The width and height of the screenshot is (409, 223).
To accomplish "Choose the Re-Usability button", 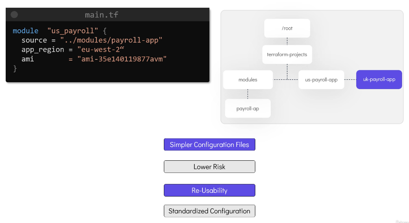I will pyautogui.click(x=209, y=190).
